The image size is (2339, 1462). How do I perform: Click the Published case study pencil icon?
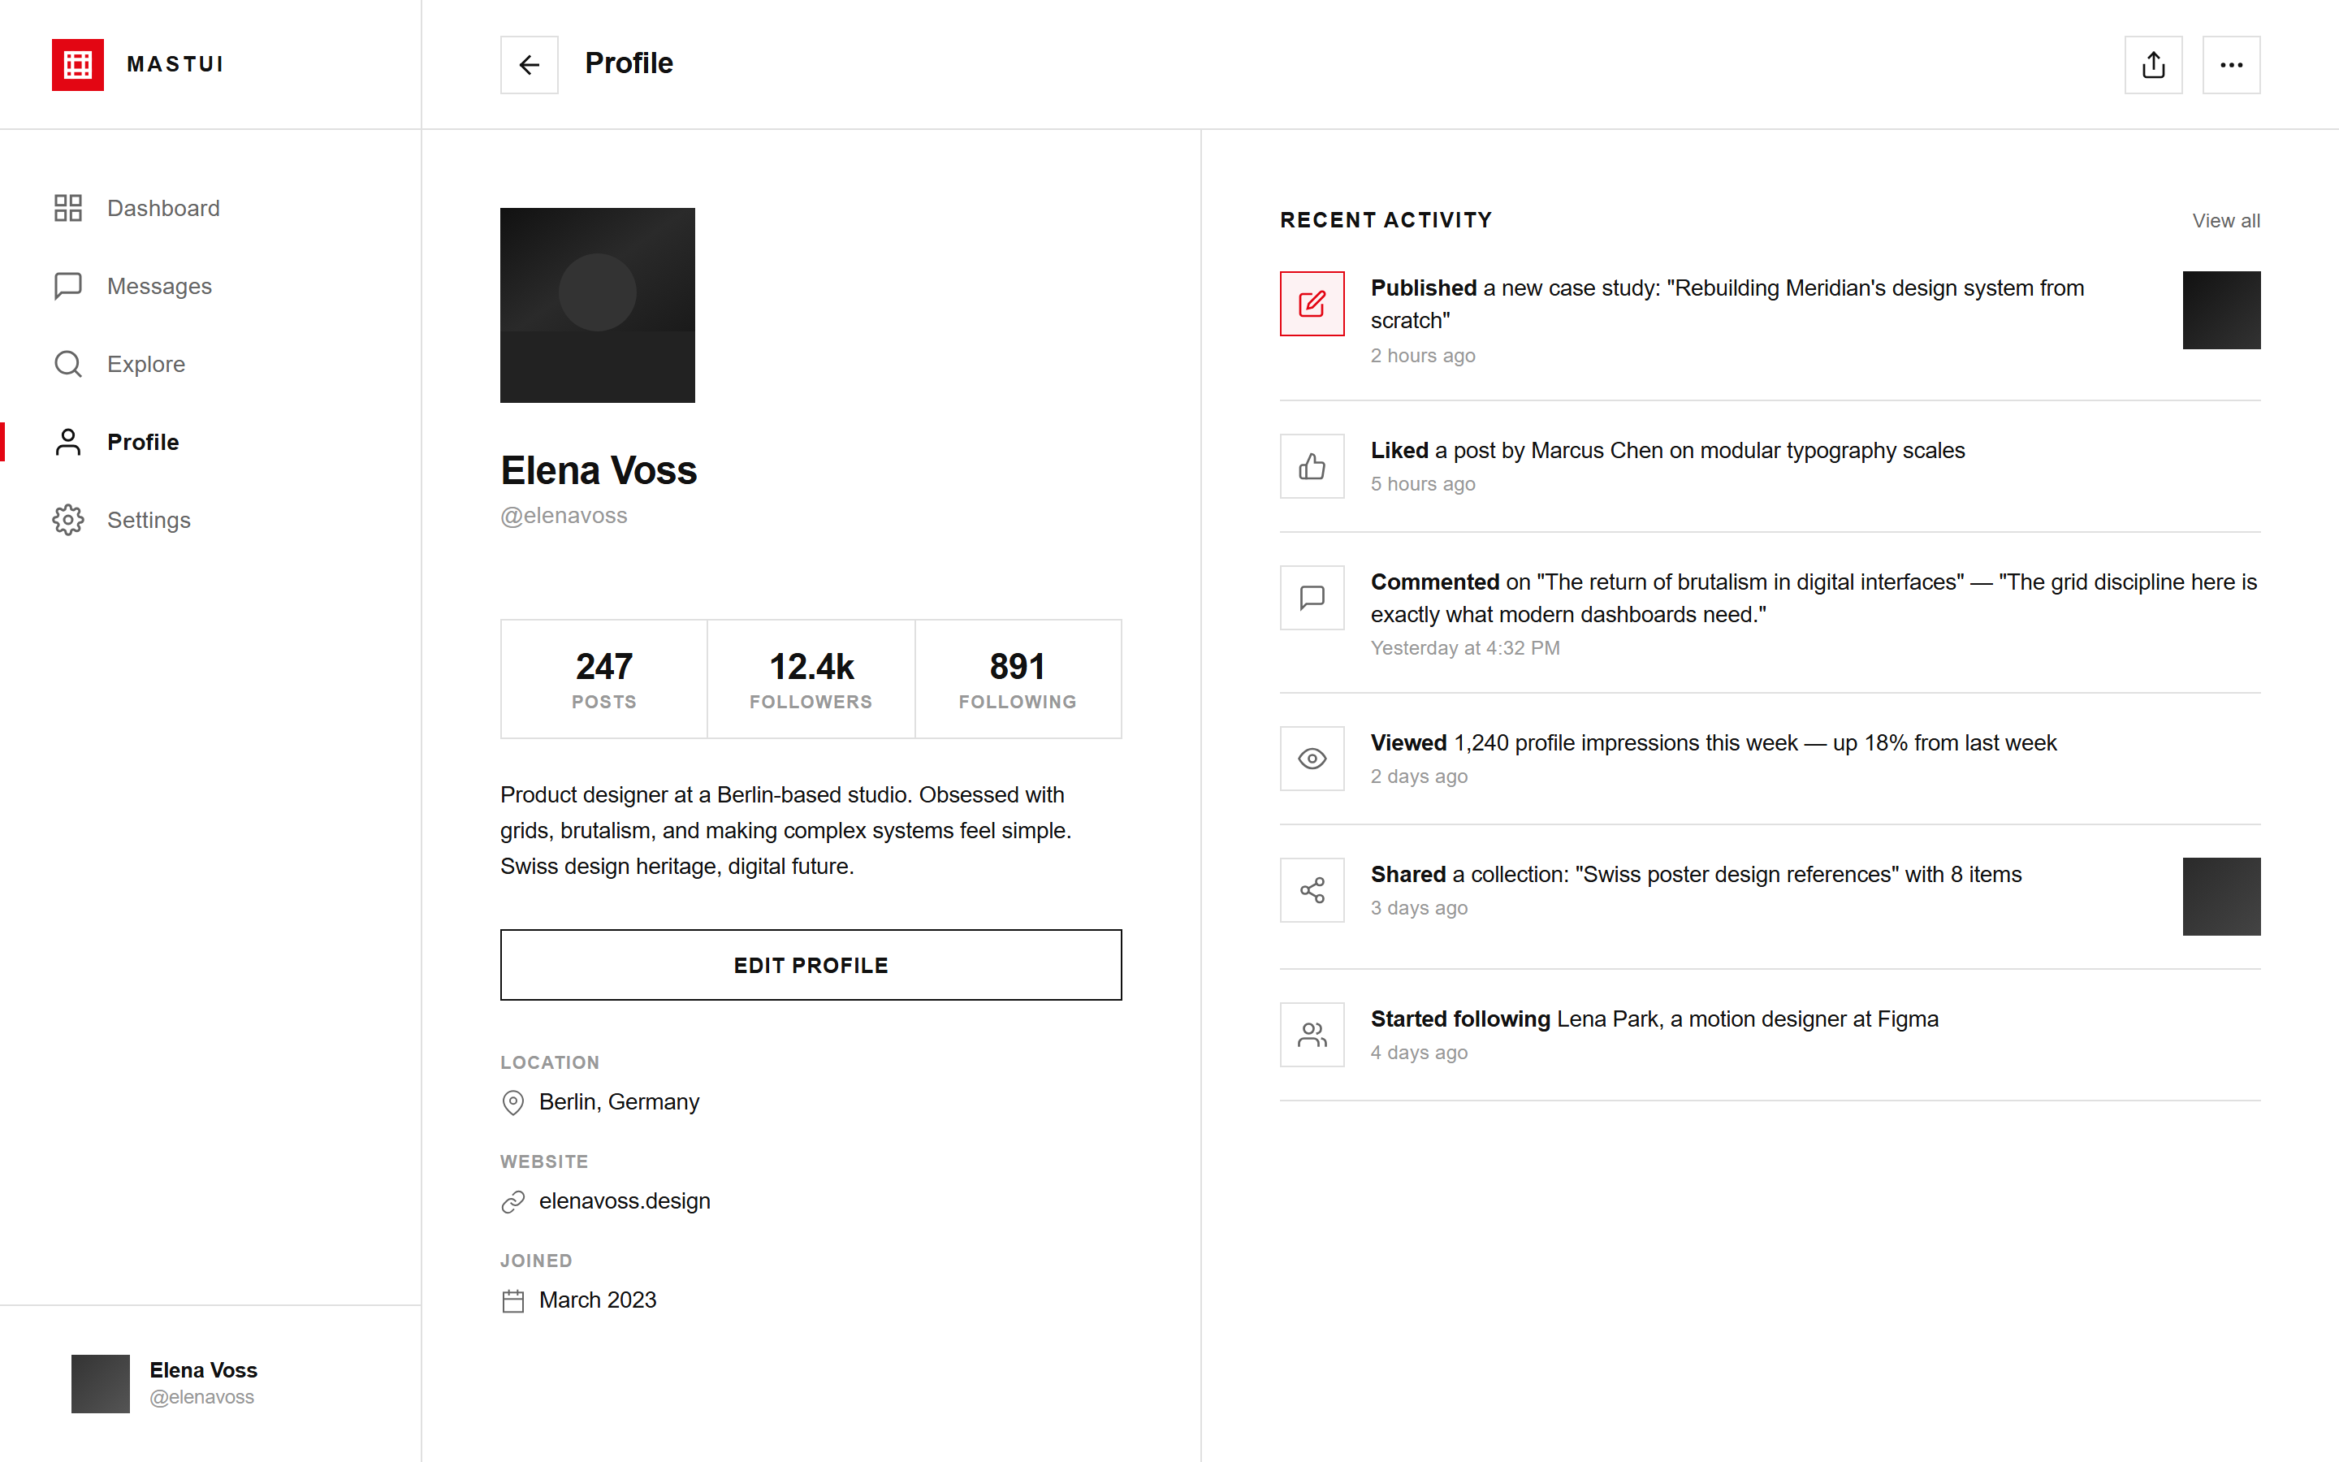[1312, 304]
